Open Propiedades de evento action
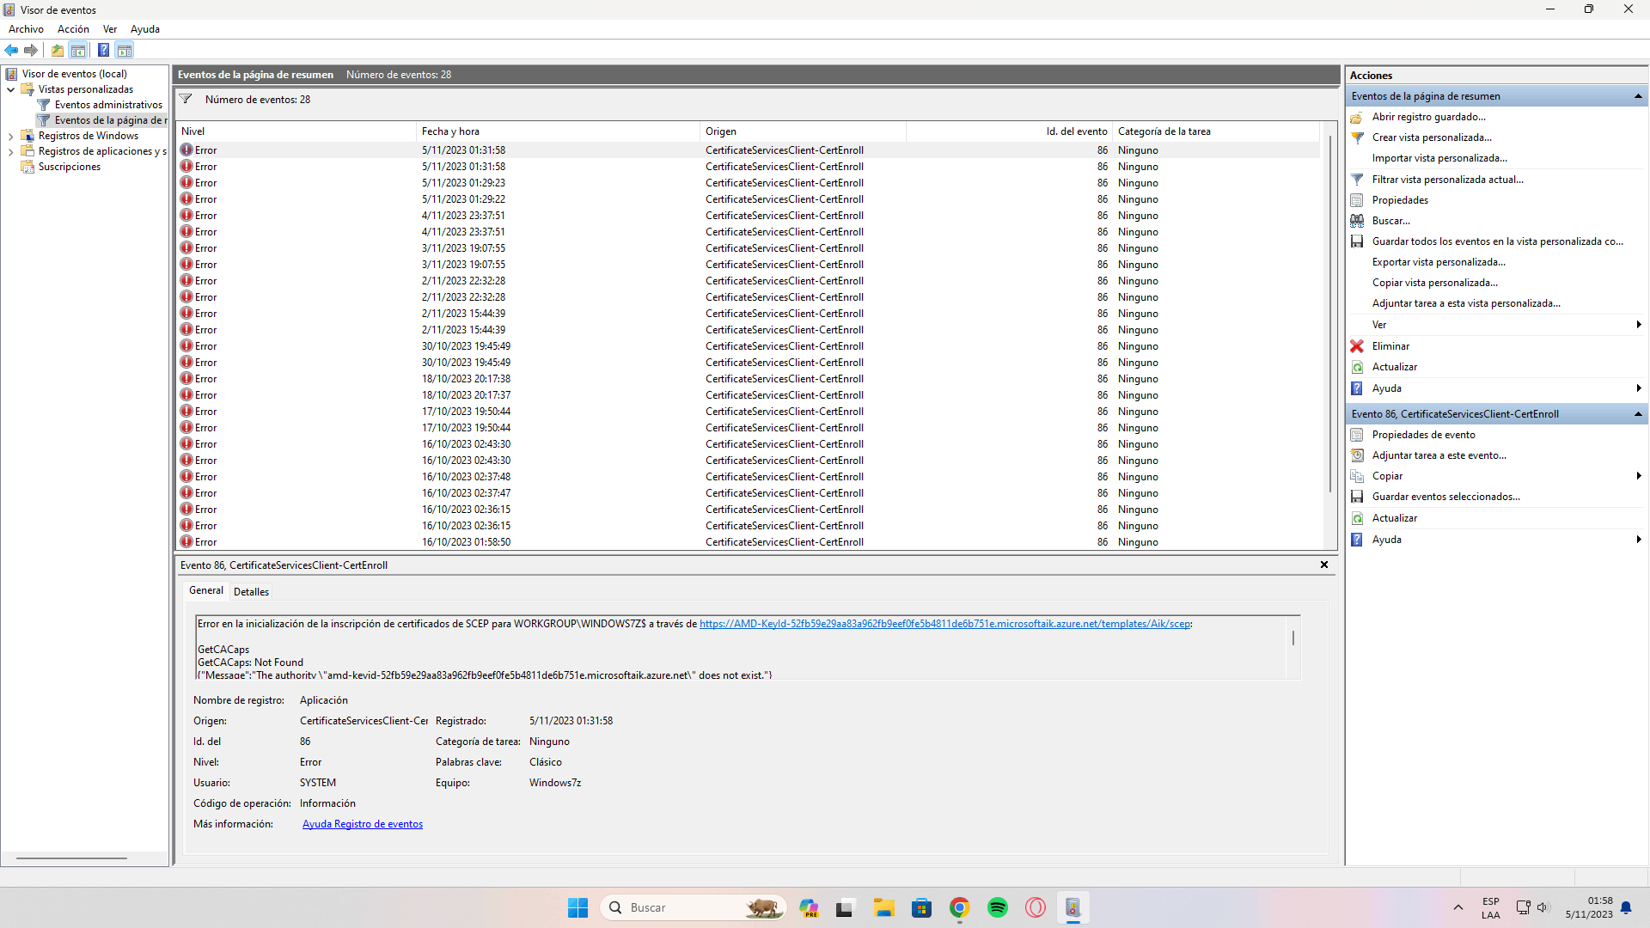The height and width of the screenshot is (928, 1650). pos(1423,435)
